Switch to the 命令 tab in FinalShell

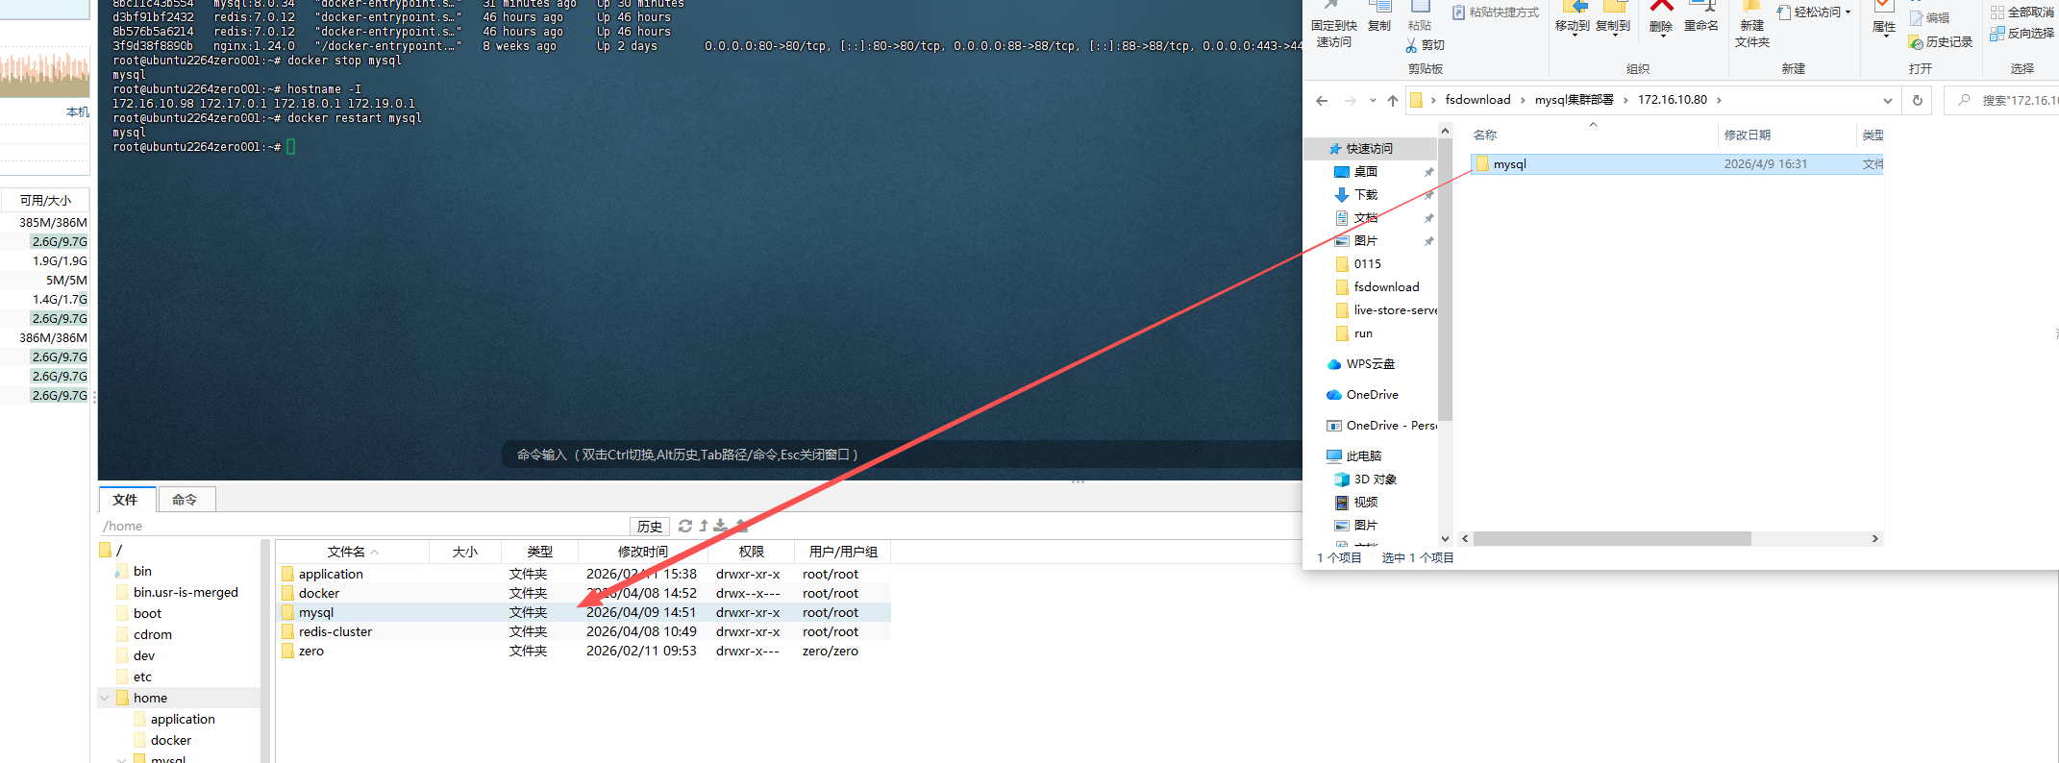point(185,500)
